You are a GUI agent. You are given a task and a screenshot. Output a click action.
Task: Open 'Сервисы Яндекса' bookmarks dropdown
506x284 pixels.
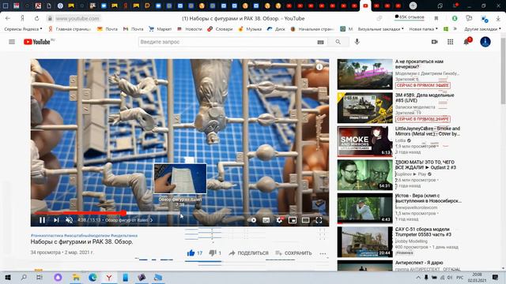tap(23, 29)
